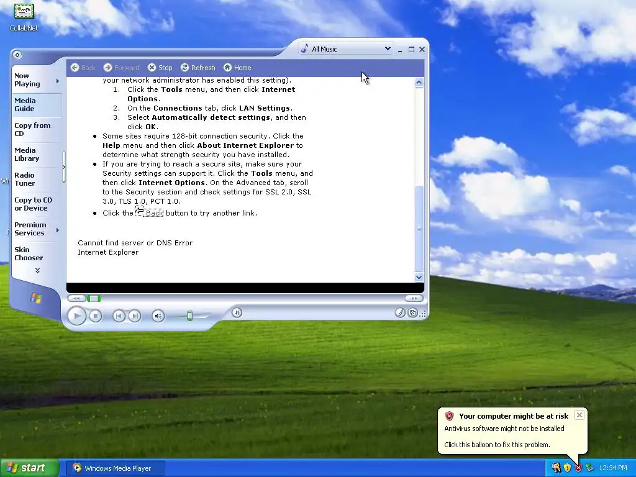
Task: Open the Skin Chooser tab
Action: click(x=35, y=253)
